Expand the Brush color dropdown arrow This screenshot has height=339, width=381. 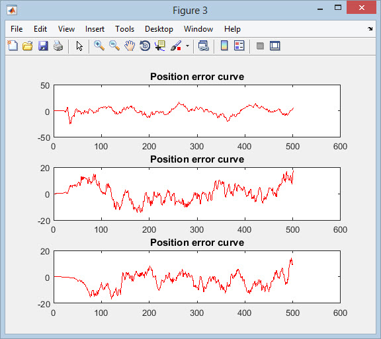[187, 46]
